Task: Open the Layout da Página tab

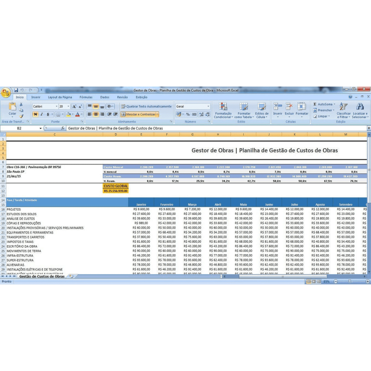Action: click(60, 97)
